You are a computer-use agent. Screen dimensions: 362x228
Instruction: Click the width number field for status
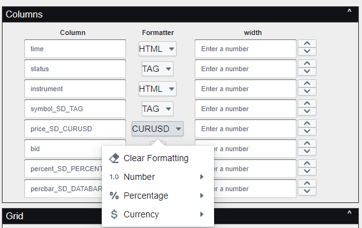[245, 69]
